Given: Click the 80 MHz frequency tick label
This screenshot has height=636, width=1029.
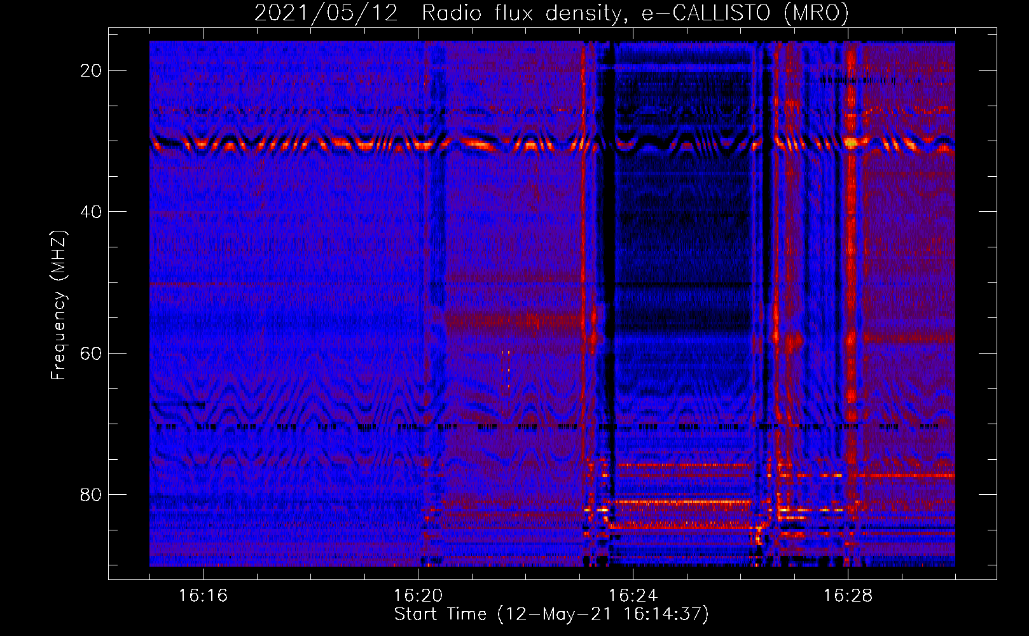Looking at the screenshot, I should tap(91, 494).
